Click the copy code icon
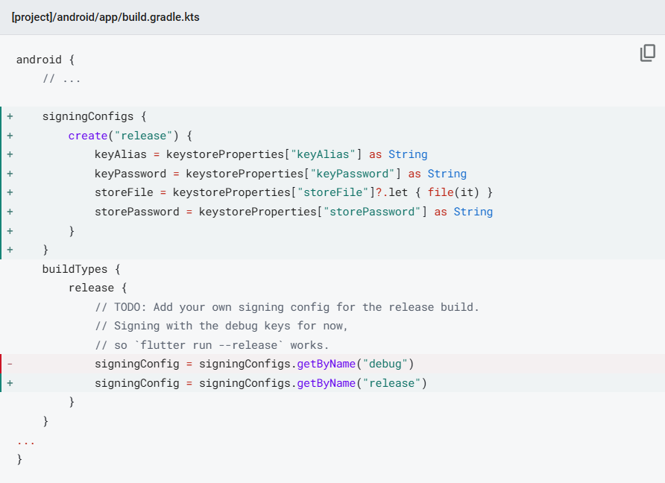Image resolution: width=665 pixels, height=483 pixels. pyautogui.click(x=647, y=54)
